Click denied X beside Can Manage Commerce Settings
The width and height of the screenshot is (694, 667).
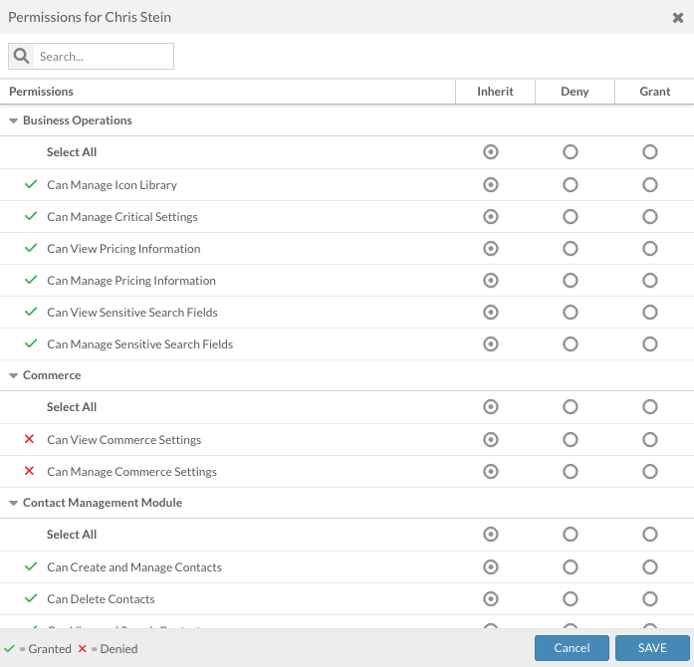coord(29,471)
